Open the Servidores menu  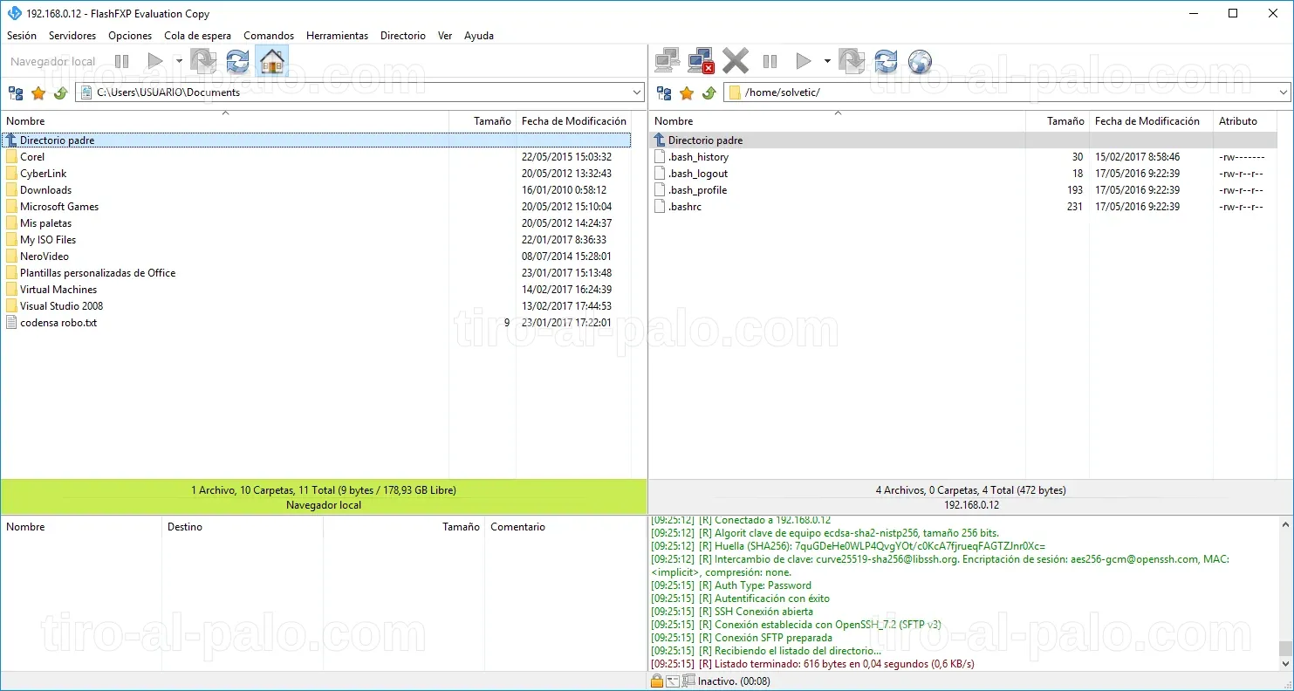(x=72, y=36)
